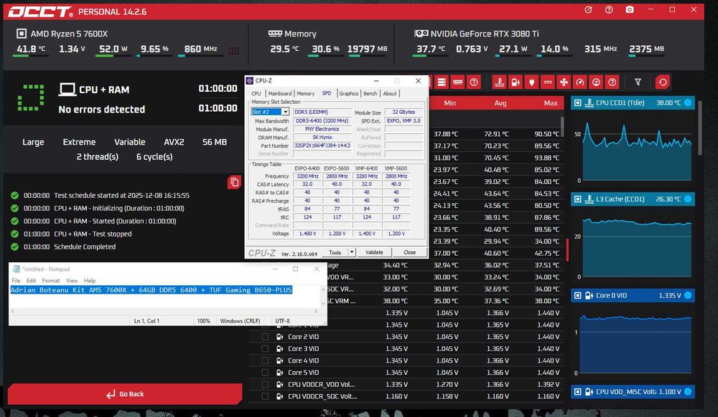
Task: Show current sensors via DC-line toolbar icon
Action: 548,82
